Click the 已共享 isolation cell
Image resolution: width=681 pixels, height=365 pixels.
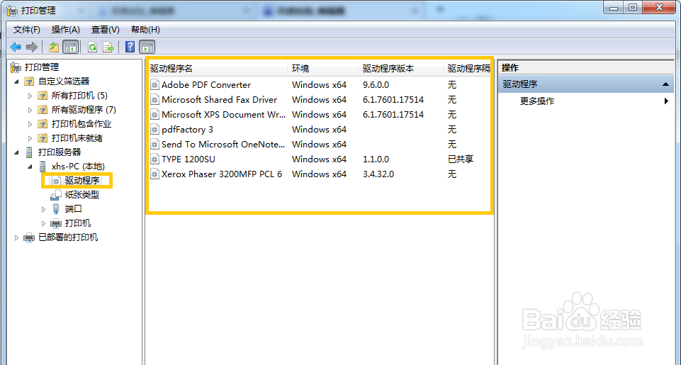(x=461, y=159)
